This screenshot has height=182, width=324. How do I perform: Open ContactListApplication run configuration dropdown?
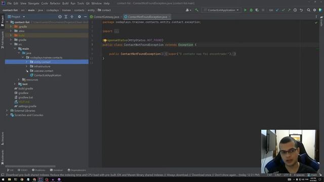click(x=221, y=10)
